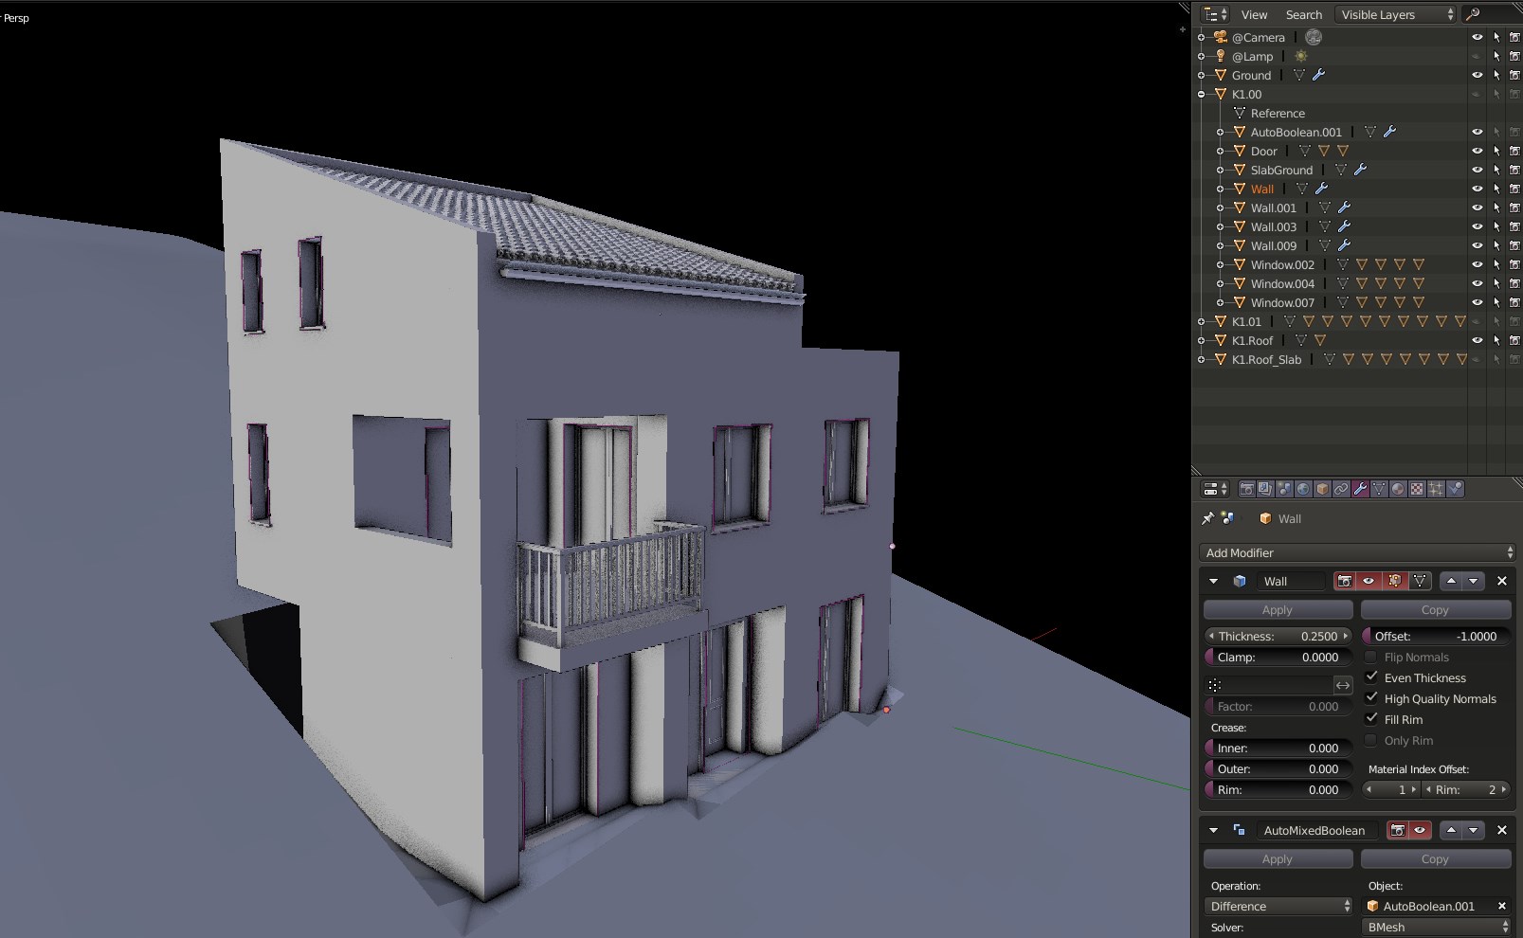This screenshot has height=938, width=1523.
Task: Open the Particles properties tab
Action: (x=1436, y=489)
